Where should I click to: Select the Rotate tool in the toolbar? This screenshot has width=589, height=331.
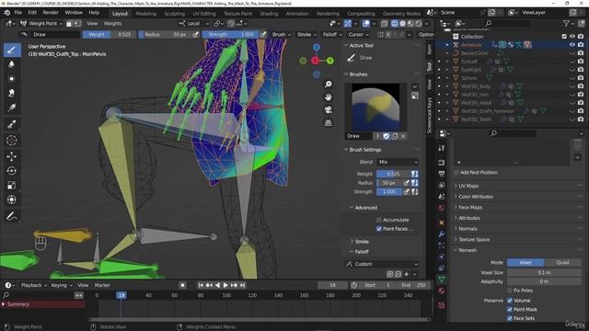pyautogui.click(x=12, y=171)
